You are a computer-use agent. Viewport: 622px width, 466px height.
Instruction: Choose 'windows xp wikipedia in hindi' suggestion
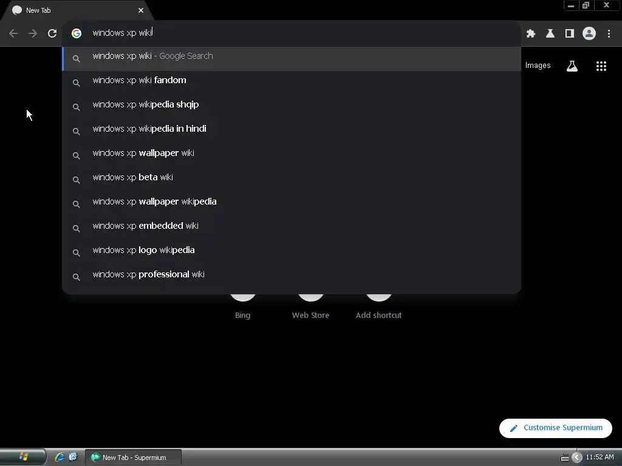[292, 131]
